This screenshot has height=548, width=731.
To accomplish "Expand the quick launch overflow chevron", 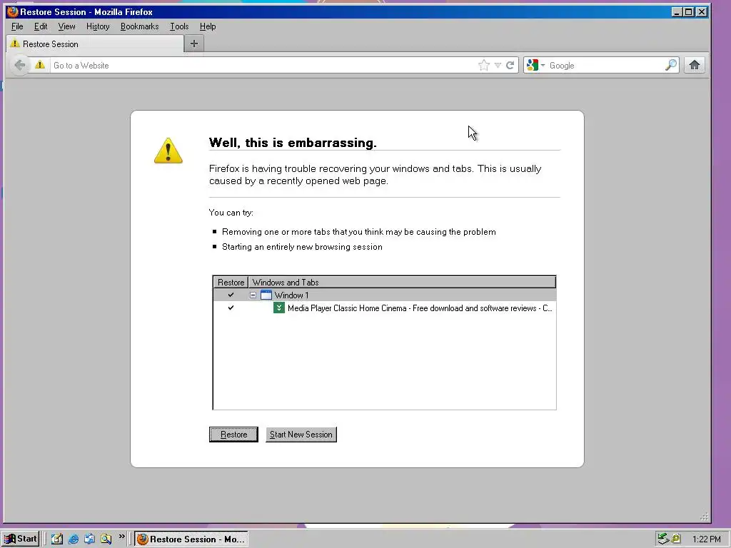I will click(x=121, y=537).
